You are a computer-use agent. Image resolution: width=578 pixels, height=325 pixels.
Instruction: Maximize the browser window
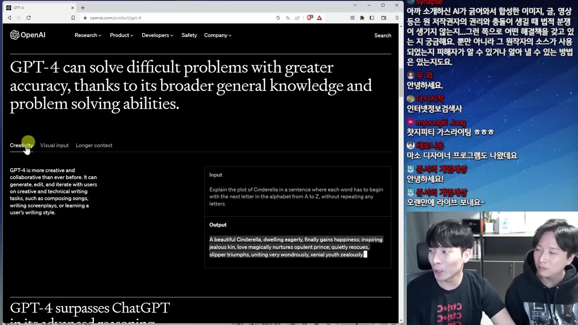(x=383, y=5)
